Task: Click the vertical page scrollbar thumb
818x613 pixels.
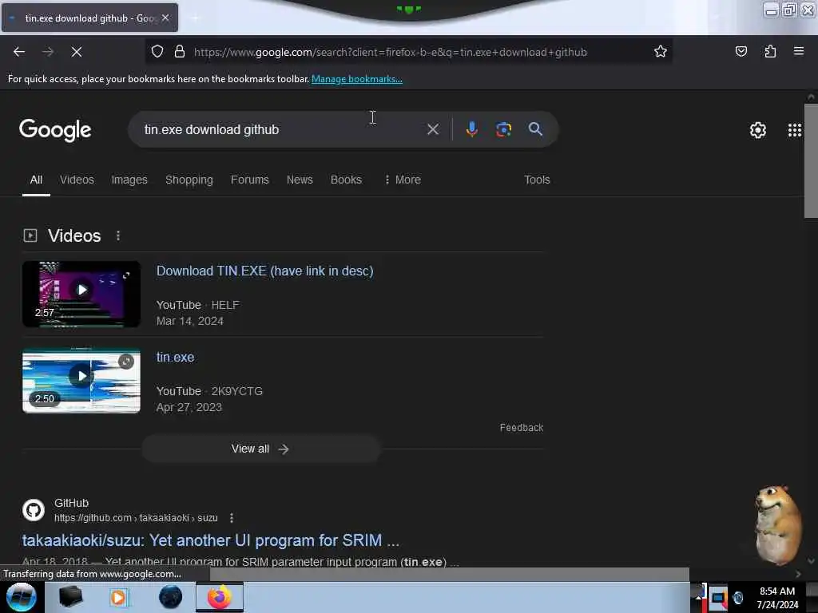Action: (x=811, y=160)
